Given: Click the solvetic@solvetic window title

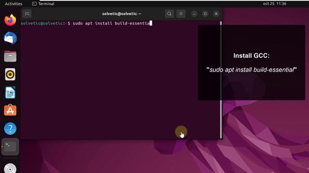Looking at the screenshot, I should click(x=121, y=14).
